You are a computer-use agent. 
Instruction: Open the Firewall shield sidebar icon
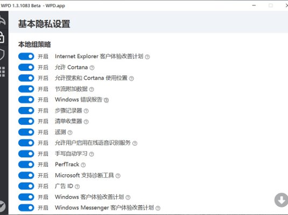pyautogui.click(x=2, y=54)
